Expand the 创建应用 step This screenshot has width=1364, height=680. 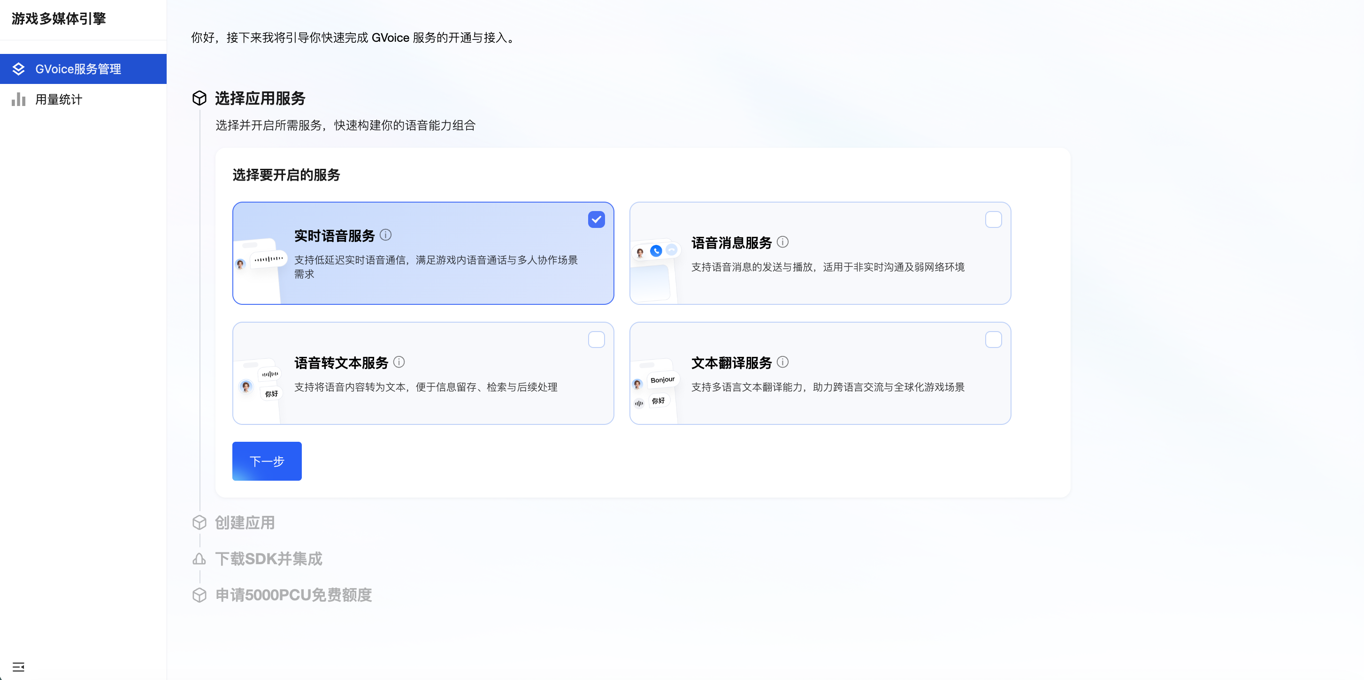pyautogui.click(x=245, y=522)
